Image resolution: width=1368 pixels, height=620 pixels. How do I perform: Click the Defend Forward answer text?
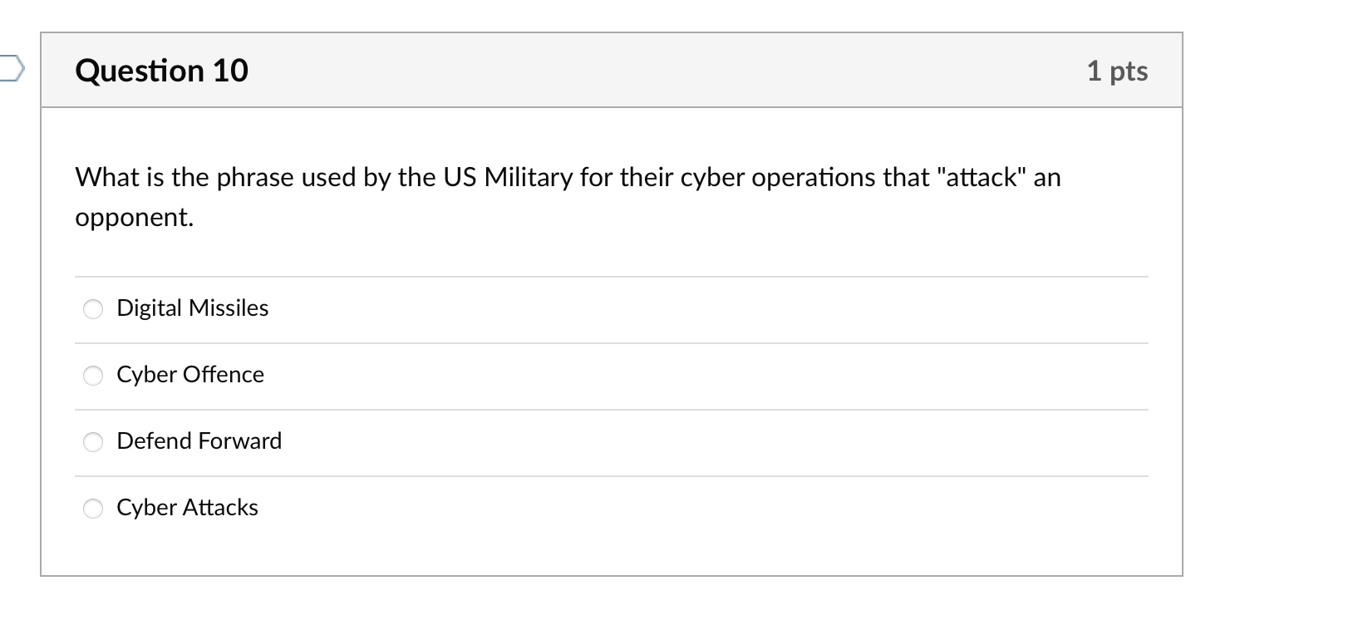click(199, 441)
